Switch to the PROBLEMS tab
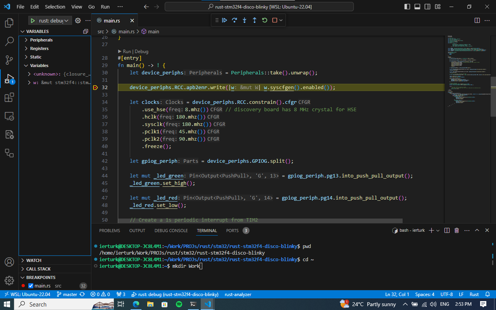This screenshot has height=310, width=496. (110, 231)
